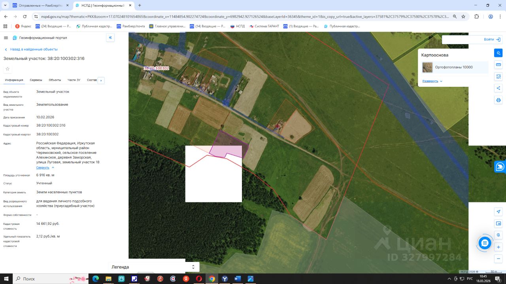Image resolution: width=506 pixels, height=284 pixels.
Task: Zoom in on the map
Action: (x=498, y=247)
